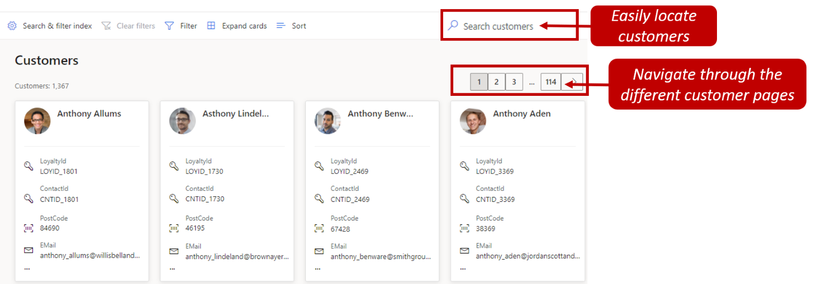Select the email envelope icon for anthony_benware
Screen dimensions: 813x284
click(x=319, y=251)
